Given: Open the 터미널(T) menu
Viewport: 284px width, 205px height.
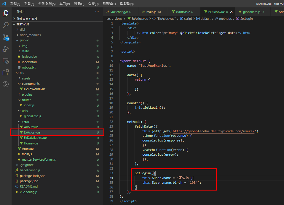Looking at the screenshot, I should (x=109, y=4).
